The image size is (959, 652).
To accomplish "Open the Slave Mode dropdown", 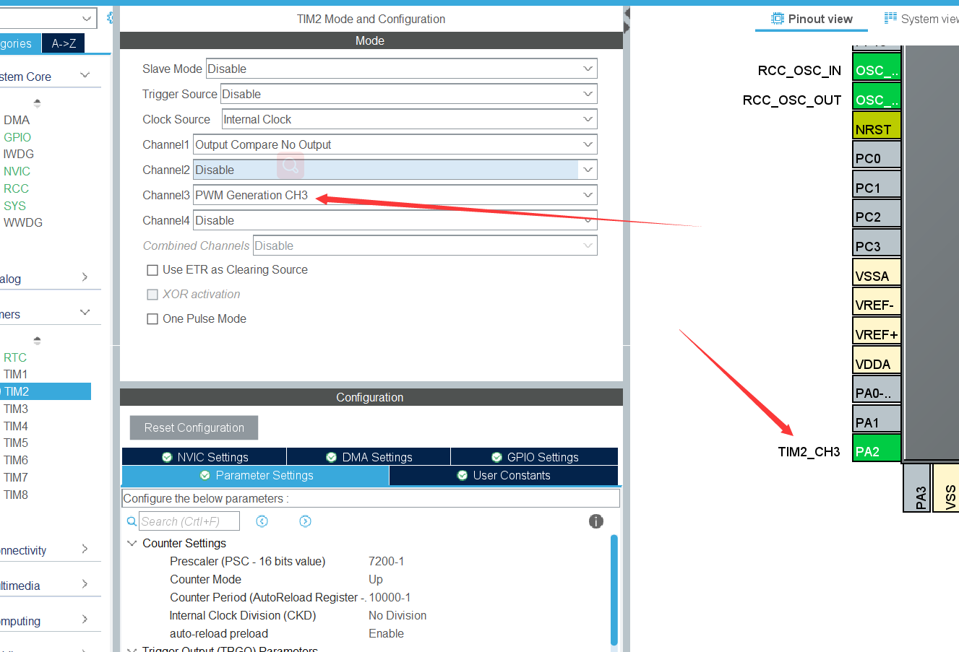I will point(402,69).
